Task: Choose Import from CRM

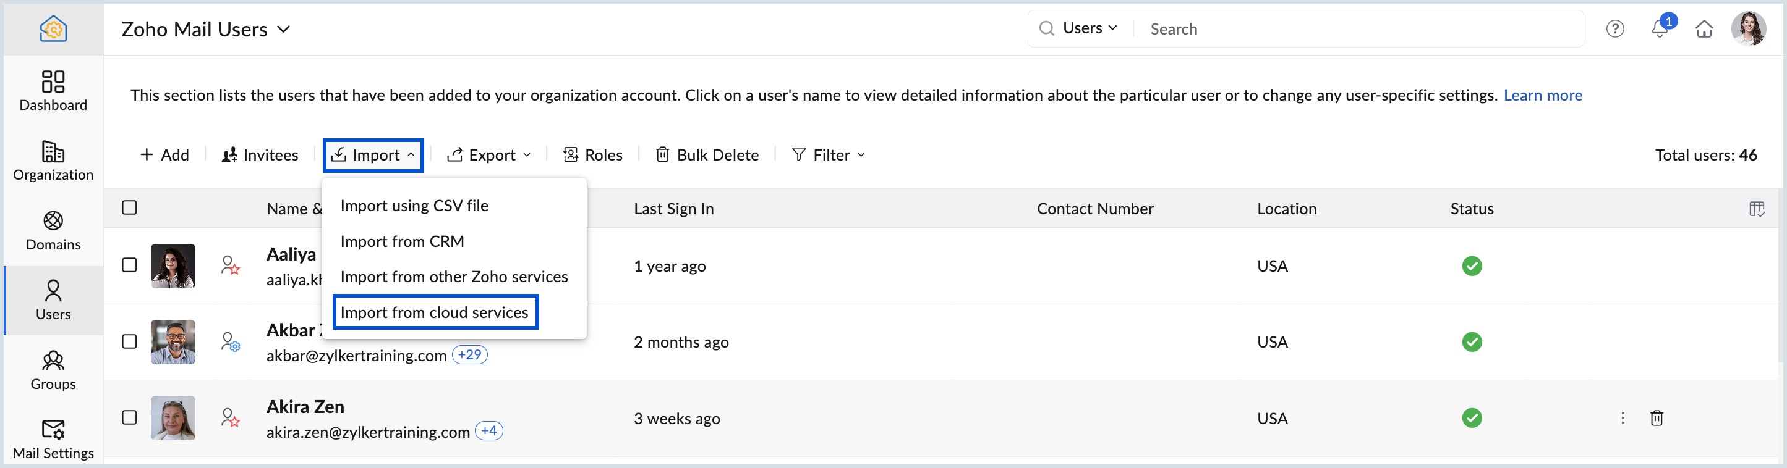Action: 403,241
